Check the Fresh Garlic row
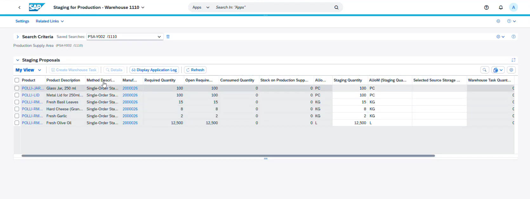 coord(17,116)
